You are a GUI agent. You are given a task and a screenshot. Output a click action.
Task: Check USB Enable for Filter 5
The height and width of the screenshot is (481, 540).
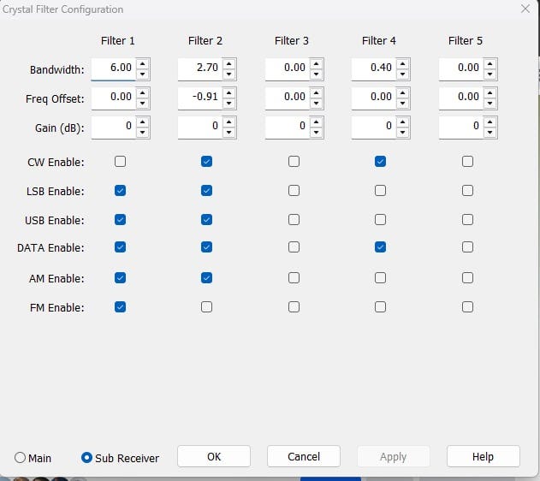pyautogui.click(x=467, y=220)
